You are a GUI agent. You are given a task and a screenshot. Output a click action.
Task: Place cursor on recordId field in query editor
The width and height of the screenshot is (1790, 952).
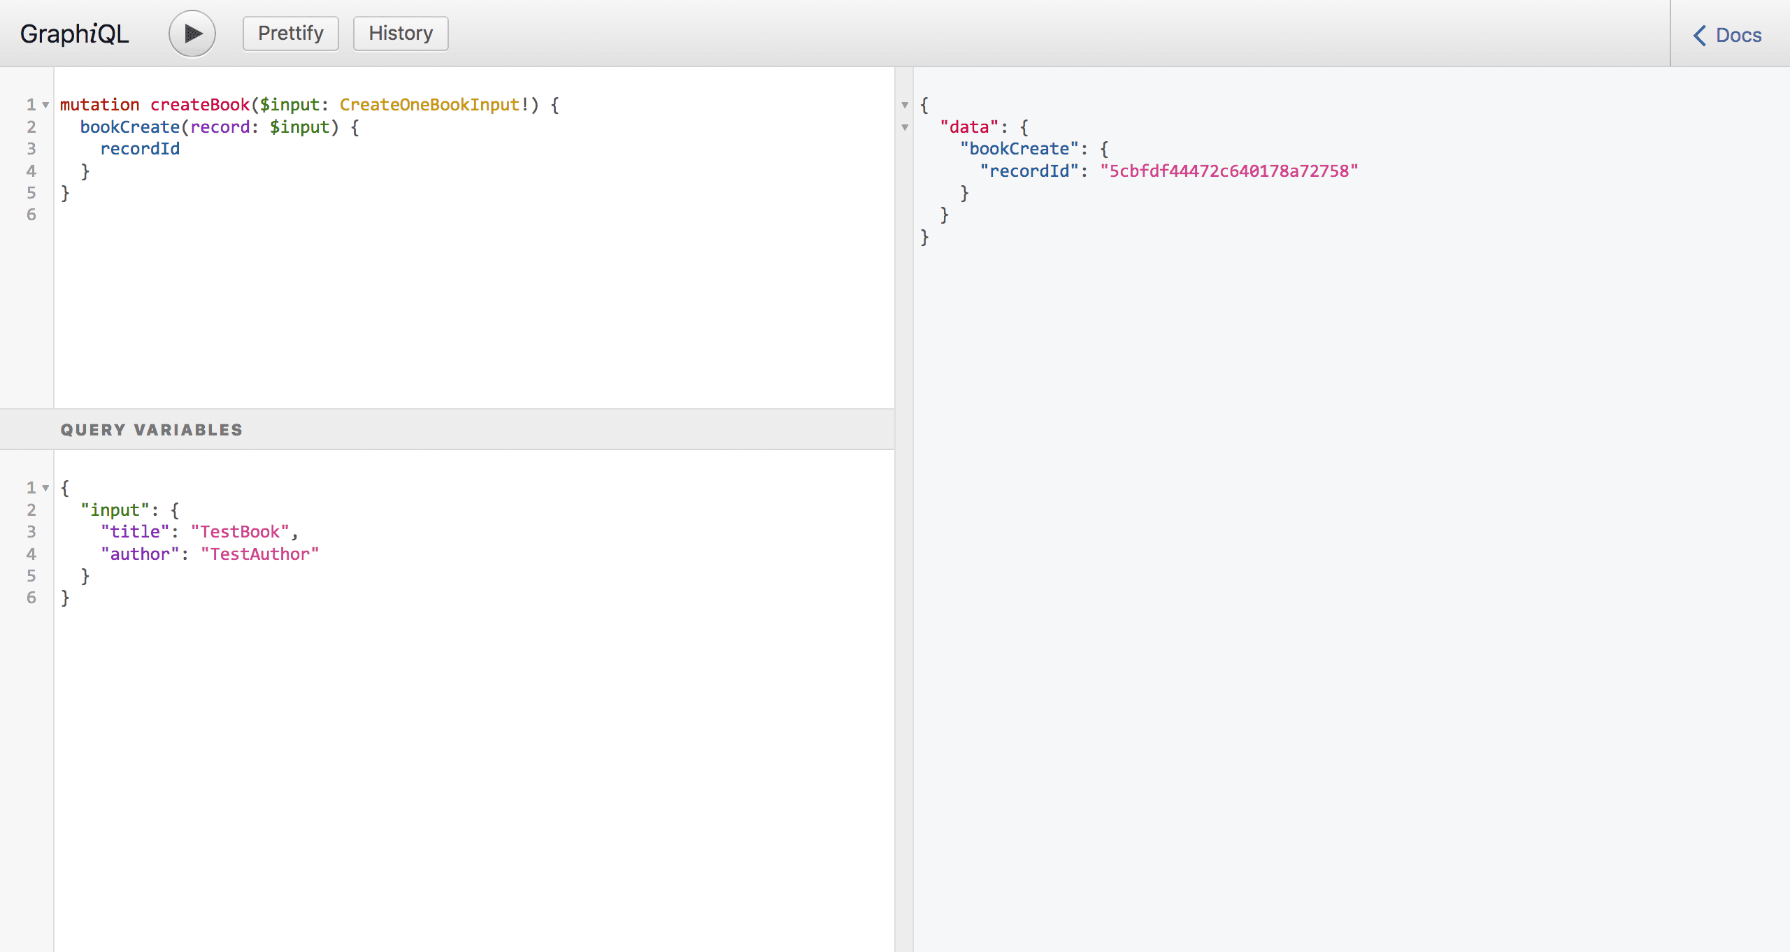point(140,149)
